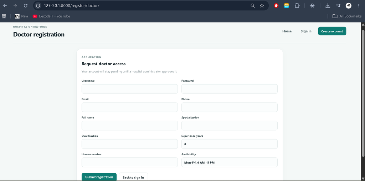Focus the Specialization field

click(229, 126)
